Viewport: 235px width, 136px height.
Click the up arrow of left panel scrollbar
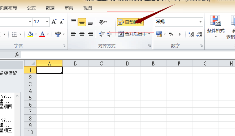point(17,96)
